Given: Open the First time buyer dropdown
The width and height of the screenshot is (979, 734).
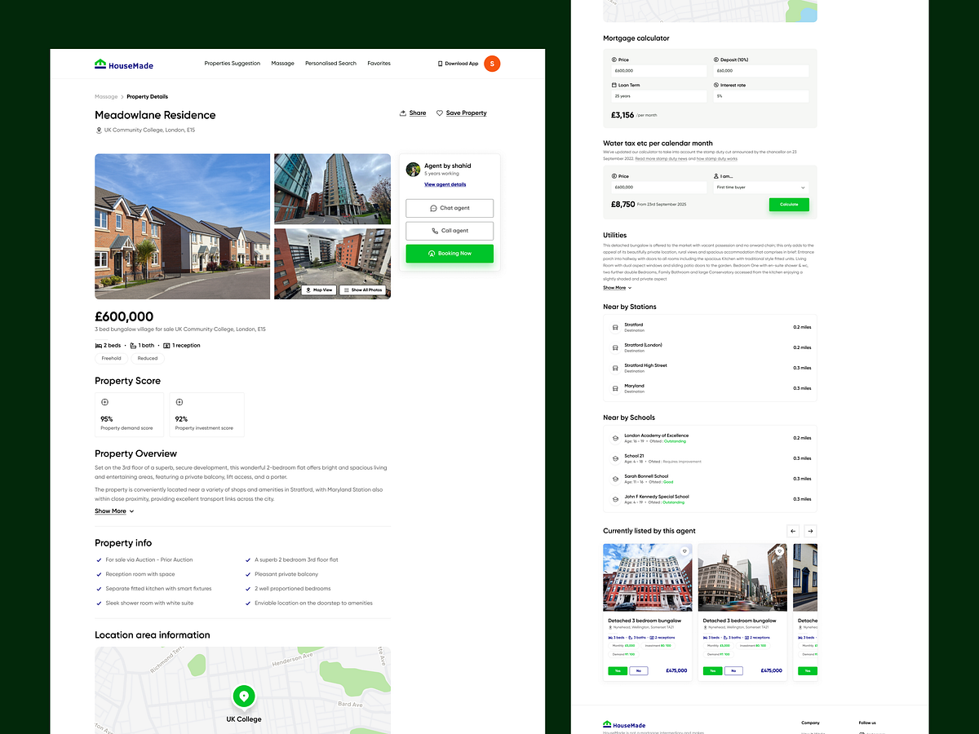Looking at the screenshot, I should click(x=760, y=188).
